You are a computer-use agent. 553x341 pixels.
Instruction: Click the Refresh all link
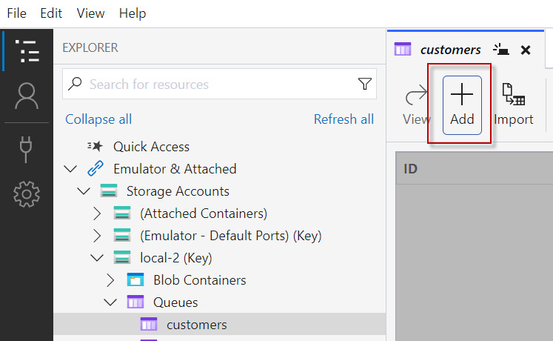(x=343, y=119)
